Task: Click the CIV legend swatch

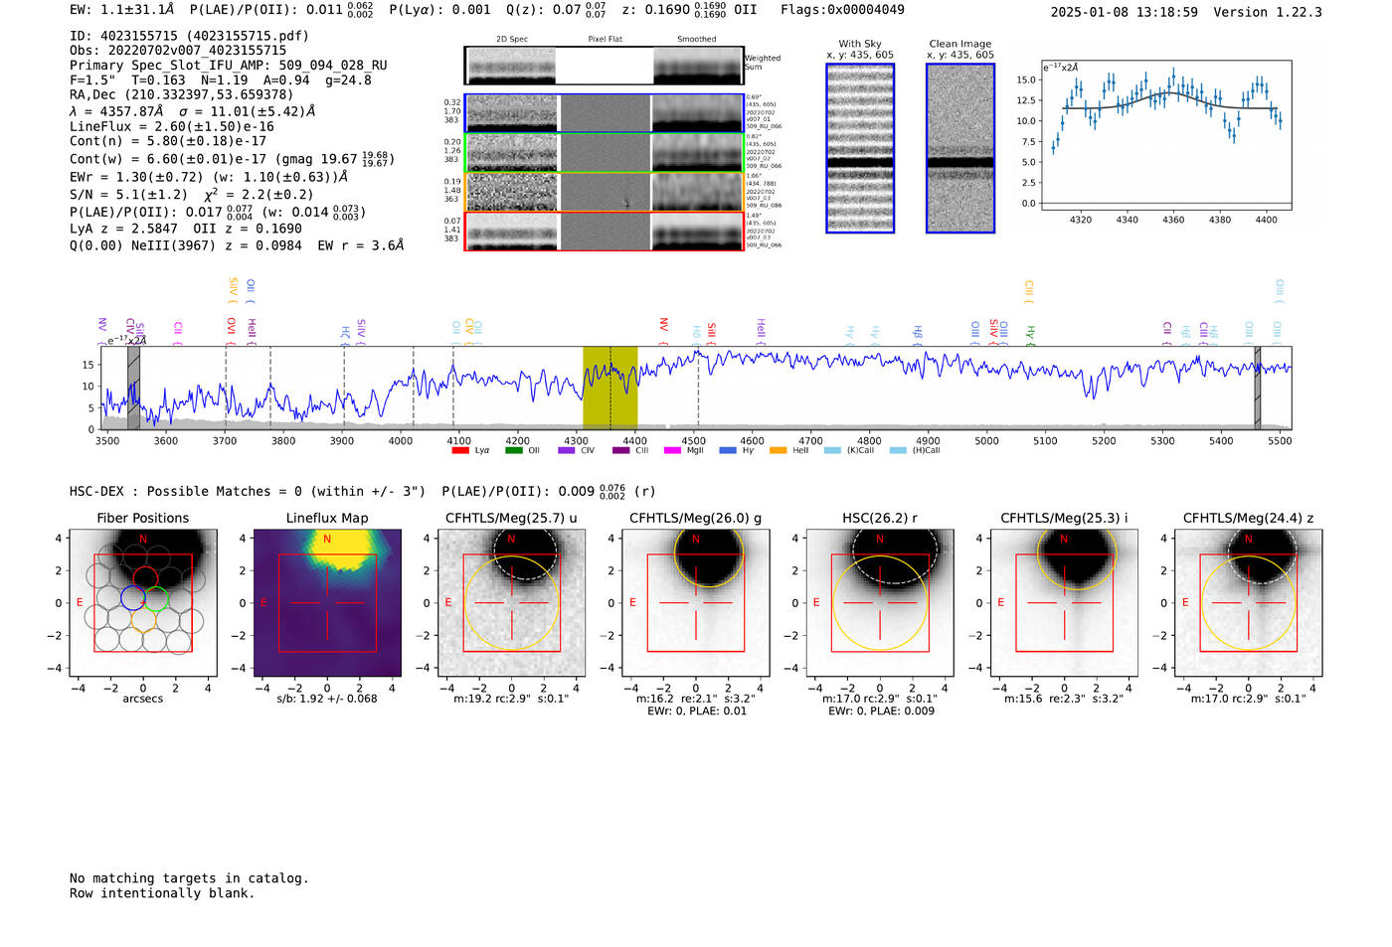Action: pyautogui.click(x=567, y=450)
